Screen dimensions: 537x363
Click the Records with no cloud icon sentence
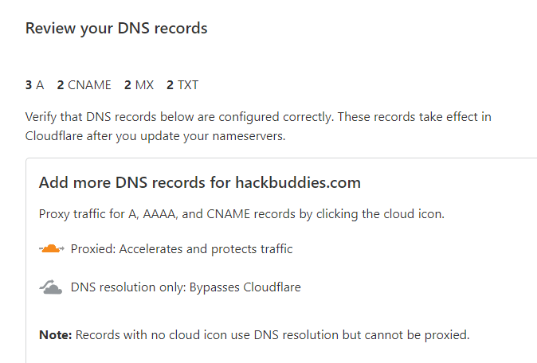coord(272,334)
